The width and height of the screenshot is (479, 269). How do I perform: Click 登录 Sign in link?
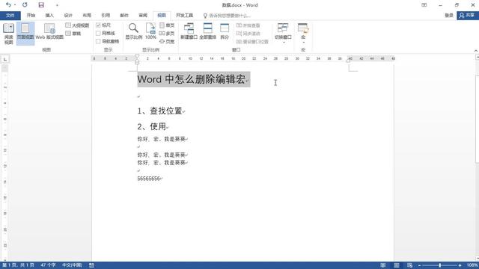[x=449, y=15]
